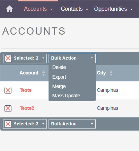Open the Teste2 account link
139x151 pixels.
coord(27,108)
